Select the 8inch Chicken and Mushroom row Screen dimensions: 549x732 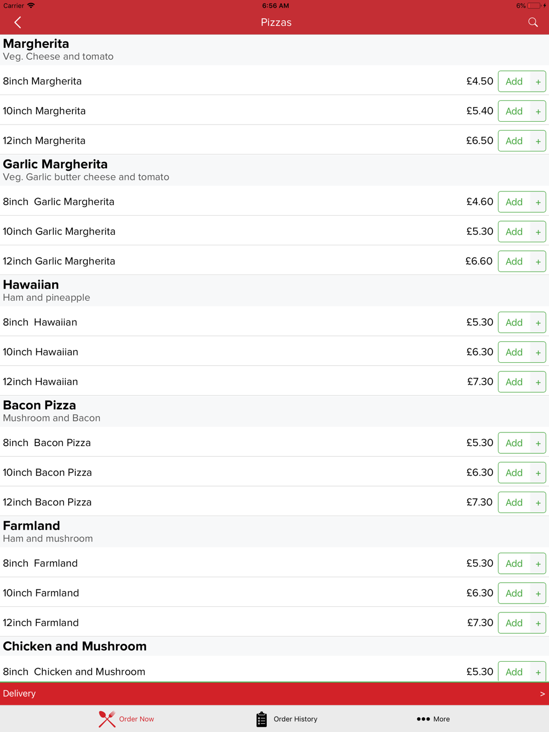(x=220, y=672)
